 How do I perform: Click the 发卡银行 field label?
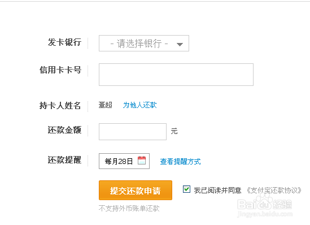click(64, 42)
